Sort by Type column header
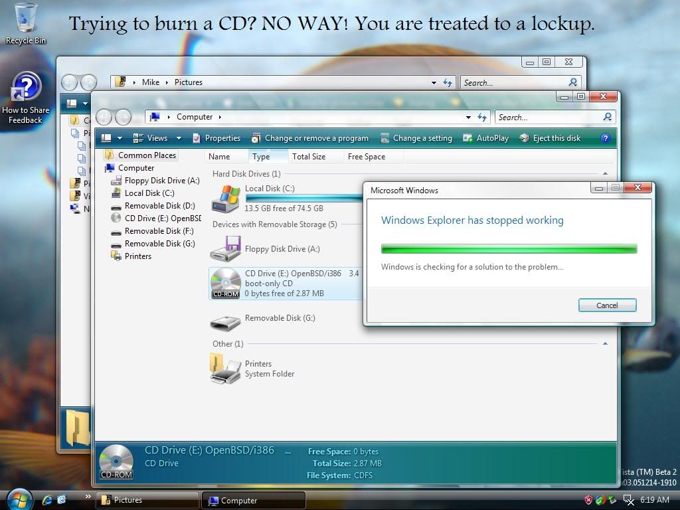 pyautogui.click(x=268, y=157)
